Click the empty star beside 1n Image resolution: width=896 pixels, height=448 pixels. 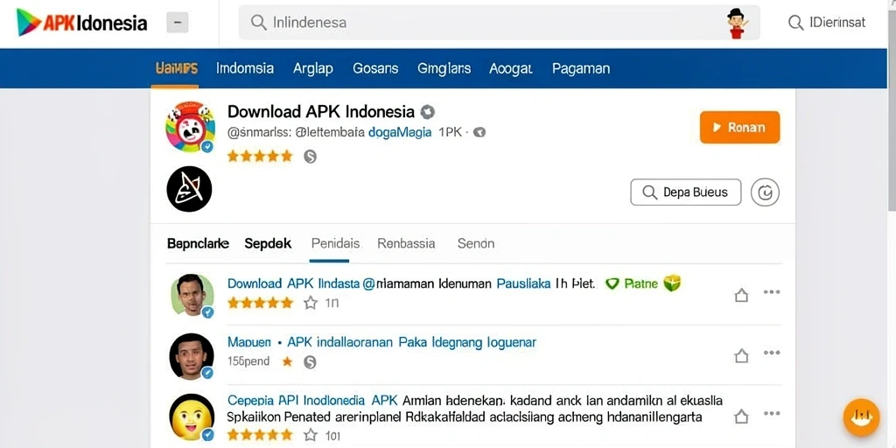(x=311, y=303)
